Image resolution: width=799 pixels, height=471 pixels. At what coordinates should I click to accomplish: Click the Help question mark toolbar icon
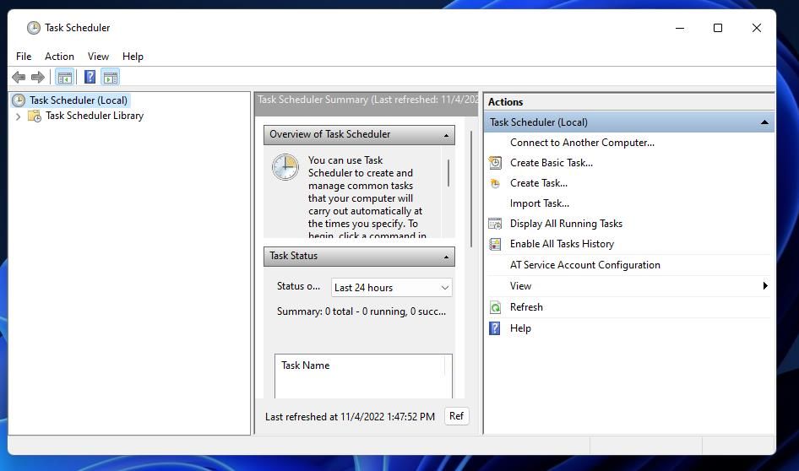point(90,77)
